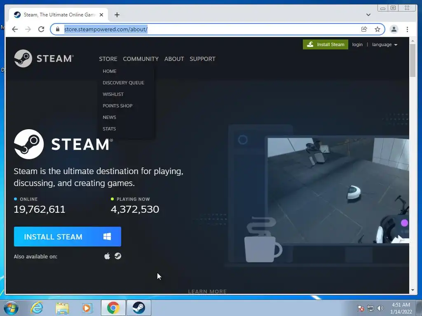Open the SUPPORT menu item
The height and width of the screenshot is (316, 422).
point(202,59)
